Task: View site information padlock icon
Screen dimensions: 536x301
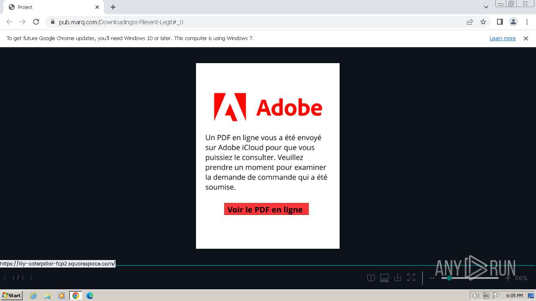Action: [52, 22]
